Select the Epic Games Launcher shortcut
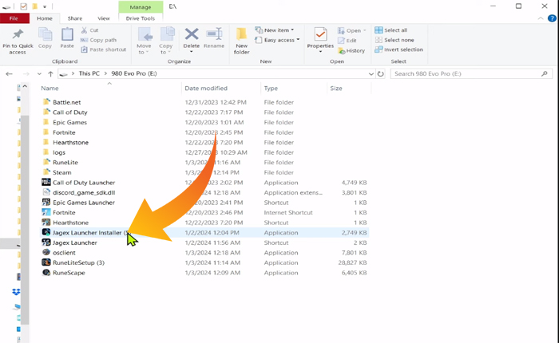559x343 pixels. pos(84,203)
